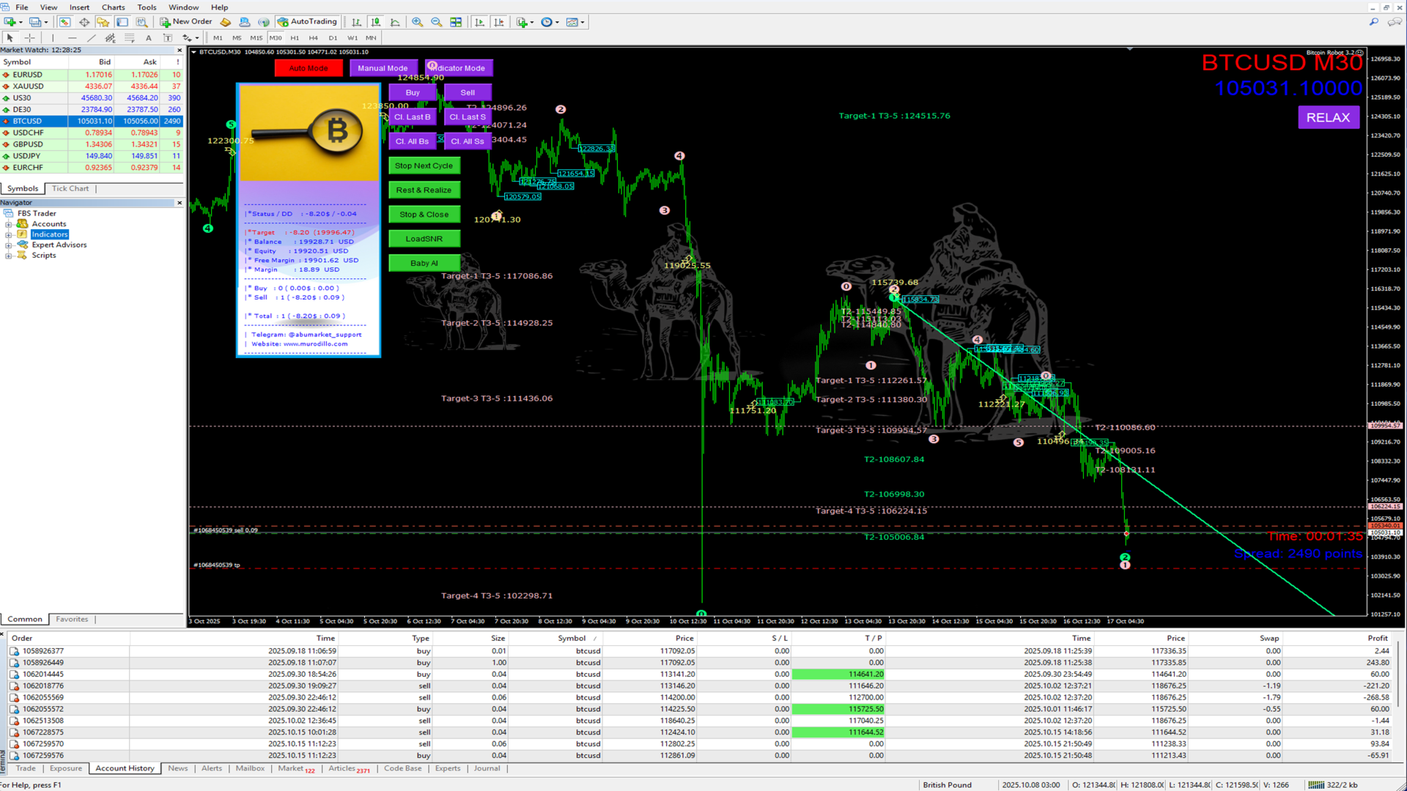1407x791 pixels.
Task: Switch to the Journal tab
Action: (x=487, y=768)
